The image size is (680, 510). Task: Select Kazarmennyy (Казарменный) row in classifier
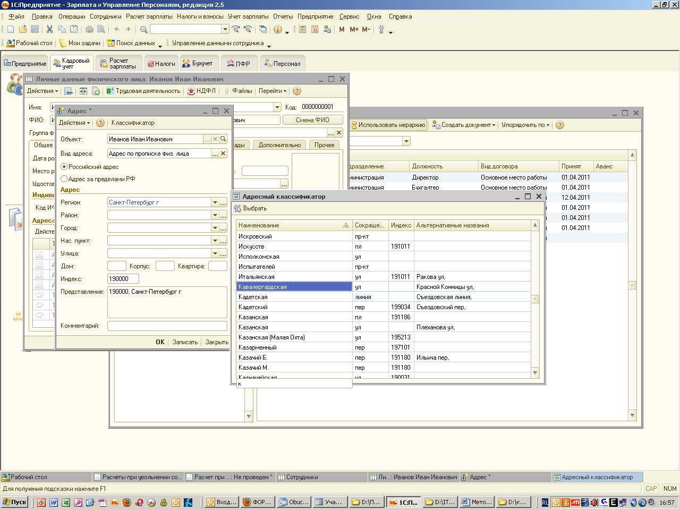(384, 347)
